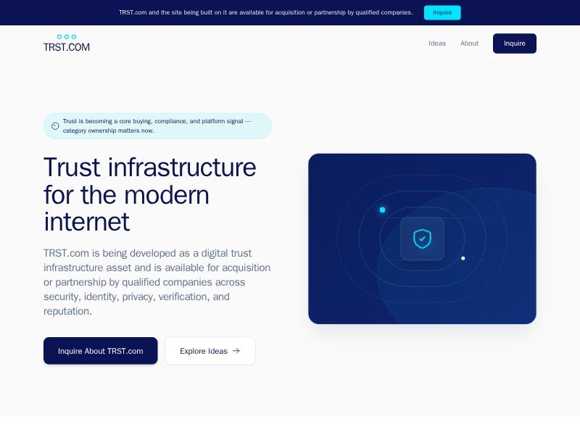Click the TRST.COM logo text

(x=67, y=48)
